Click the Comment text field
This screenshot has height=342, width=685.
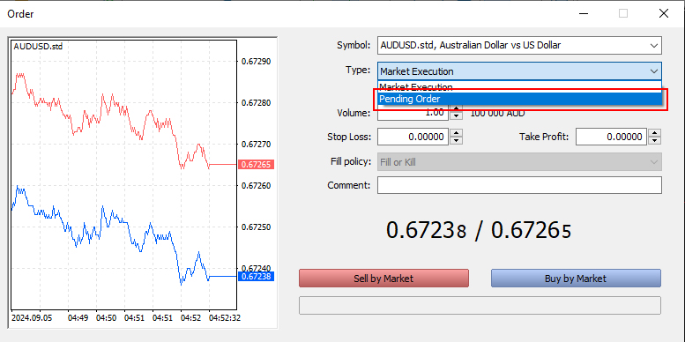519,185
